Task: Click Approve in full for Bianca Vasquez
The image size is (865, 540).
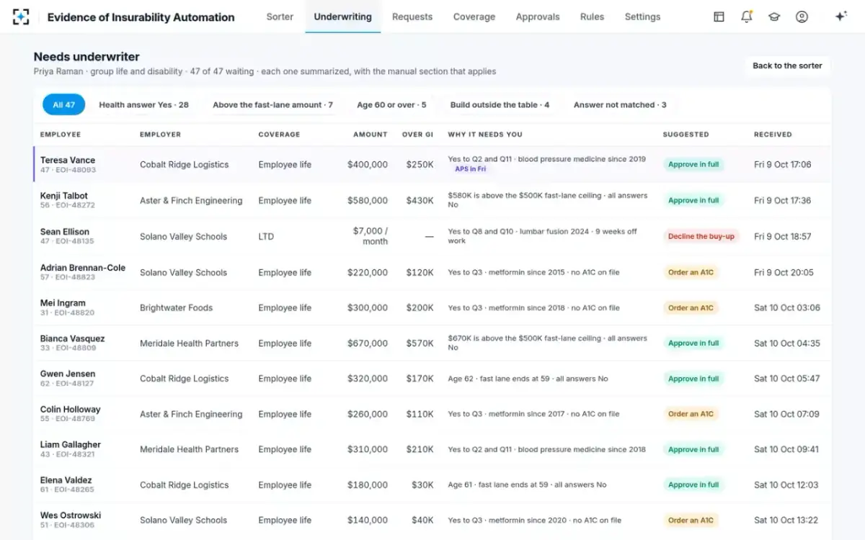Action: tap(693, 343)
